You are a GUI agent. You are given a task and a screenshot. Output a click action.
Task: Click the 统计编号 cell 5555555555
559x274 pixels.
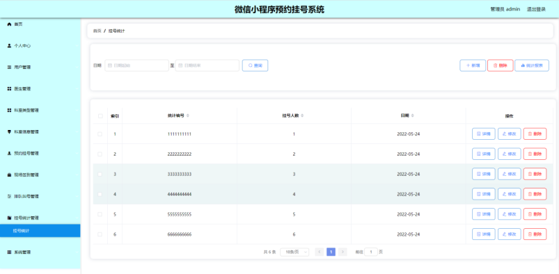[x=180, y=214]
